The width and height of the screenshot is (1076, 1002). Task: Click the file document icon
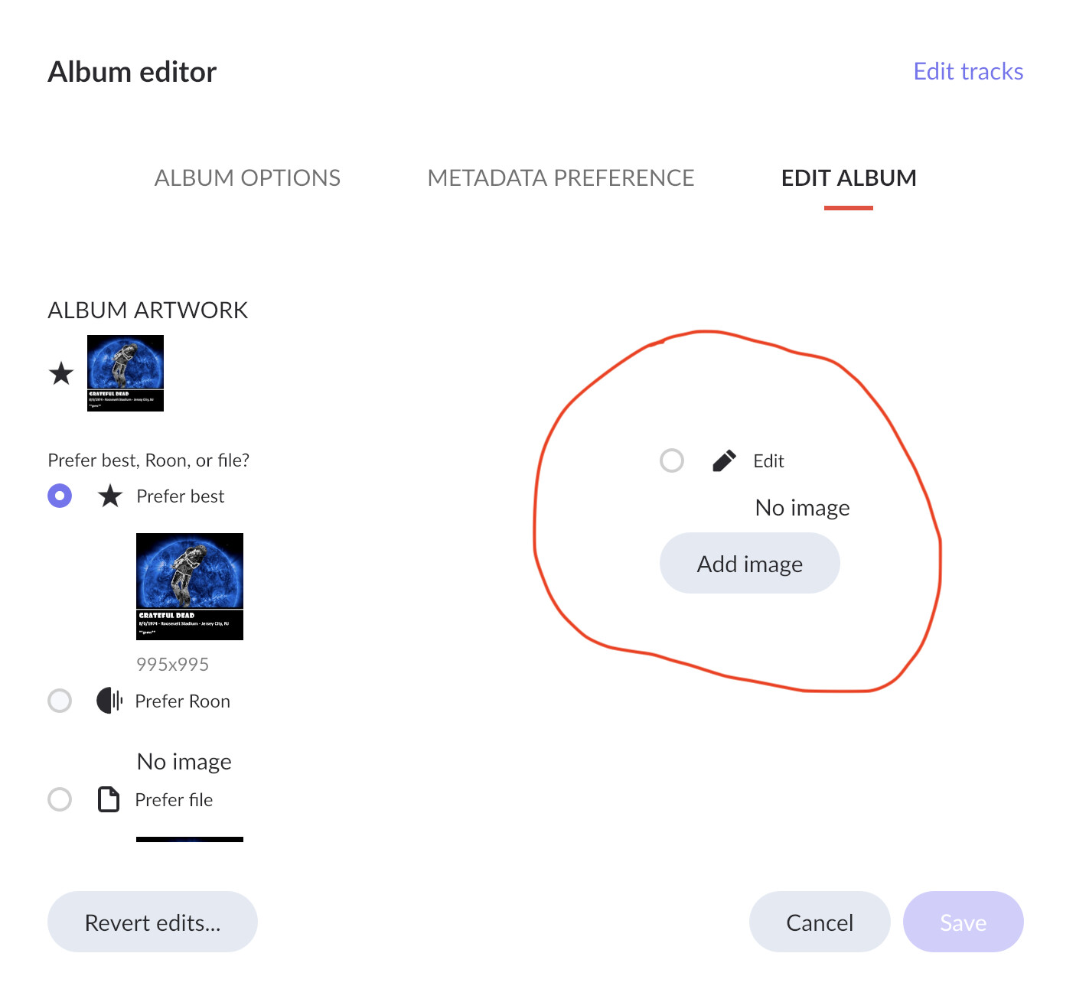coord(109,799)
